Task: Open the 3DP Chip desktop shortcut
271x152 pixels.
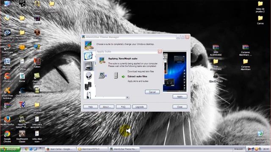Action: pos(22,5)
